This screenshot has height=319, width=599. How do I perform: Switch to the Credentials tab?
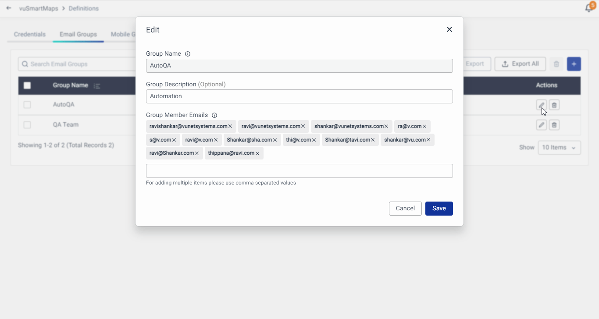click(30, 35)
